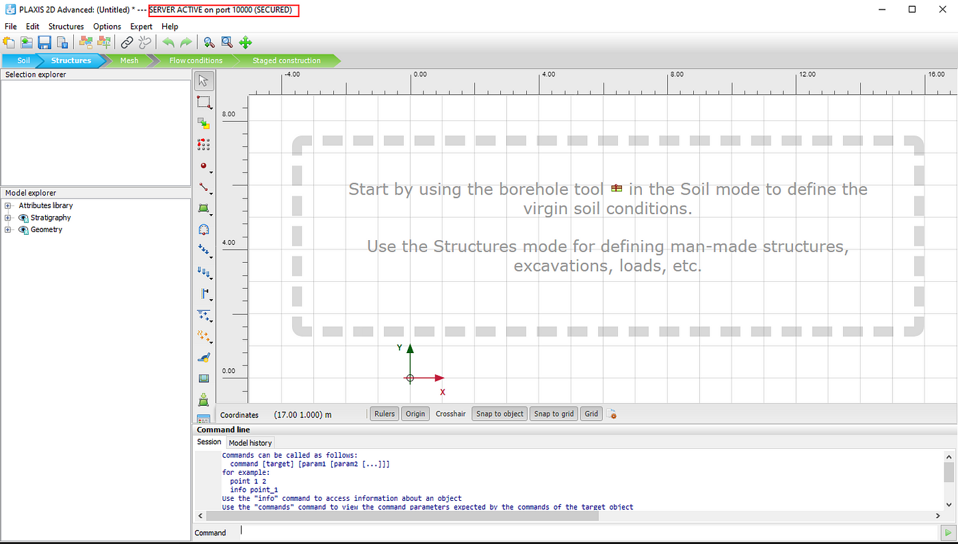The width and height of the screenshot is (958, 544).
Task: Select the create polygon tool
Action: [x=204, y=208]
